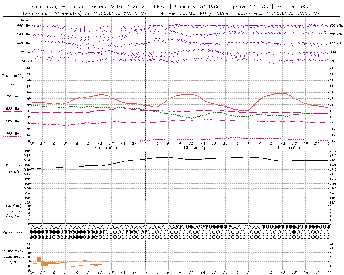The image size is (344, 275).
Task: Click the Td 2м dew point legend entry
Action: (x=13, y=96)
